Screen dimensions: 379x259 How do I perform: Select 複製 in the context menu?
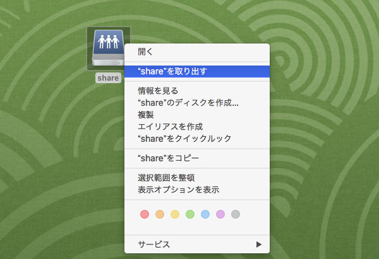(145, 115)
